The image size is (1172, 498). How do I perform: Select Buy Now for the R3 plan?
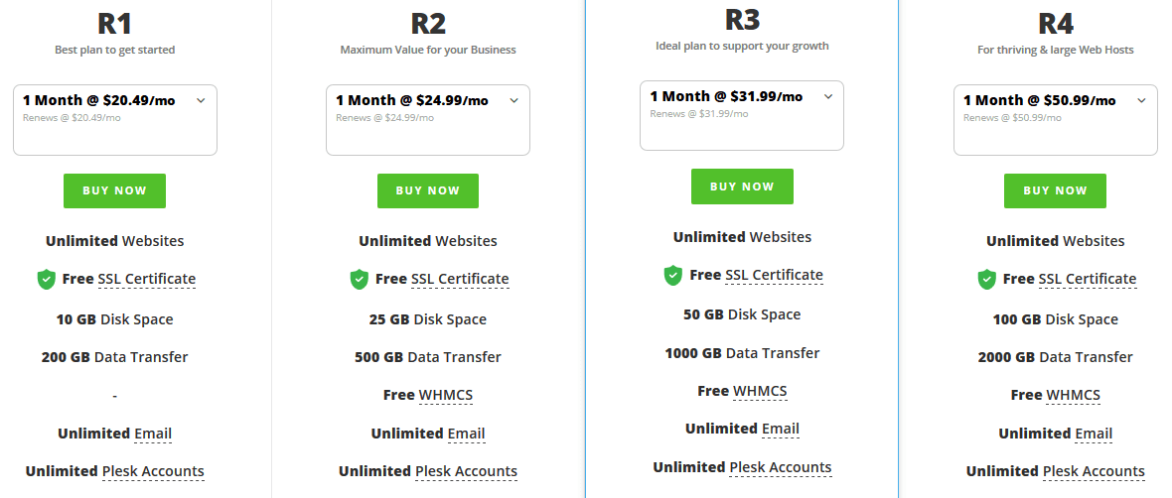pos(742,187)
